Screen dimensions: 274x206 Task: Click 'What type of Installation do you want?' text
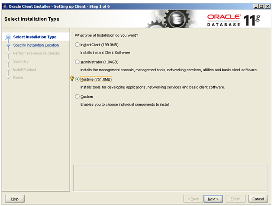106,35
